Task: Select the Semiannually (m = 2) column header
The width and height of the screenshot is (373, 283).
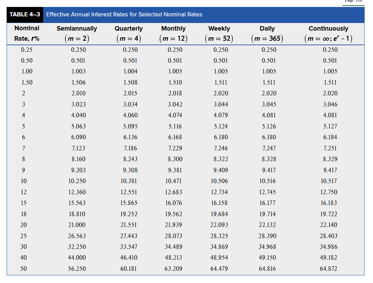Action: tap(77, 34)
